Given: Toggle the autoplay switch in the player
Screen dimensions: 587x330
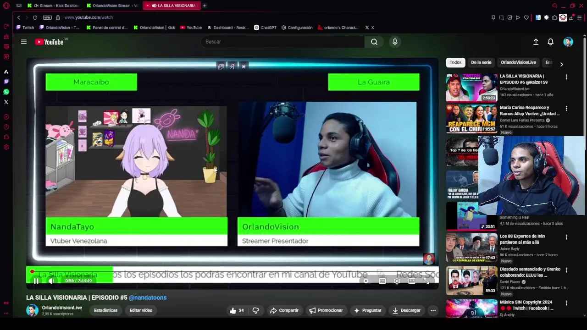Looking at the screenshot, I should [366, 281].
